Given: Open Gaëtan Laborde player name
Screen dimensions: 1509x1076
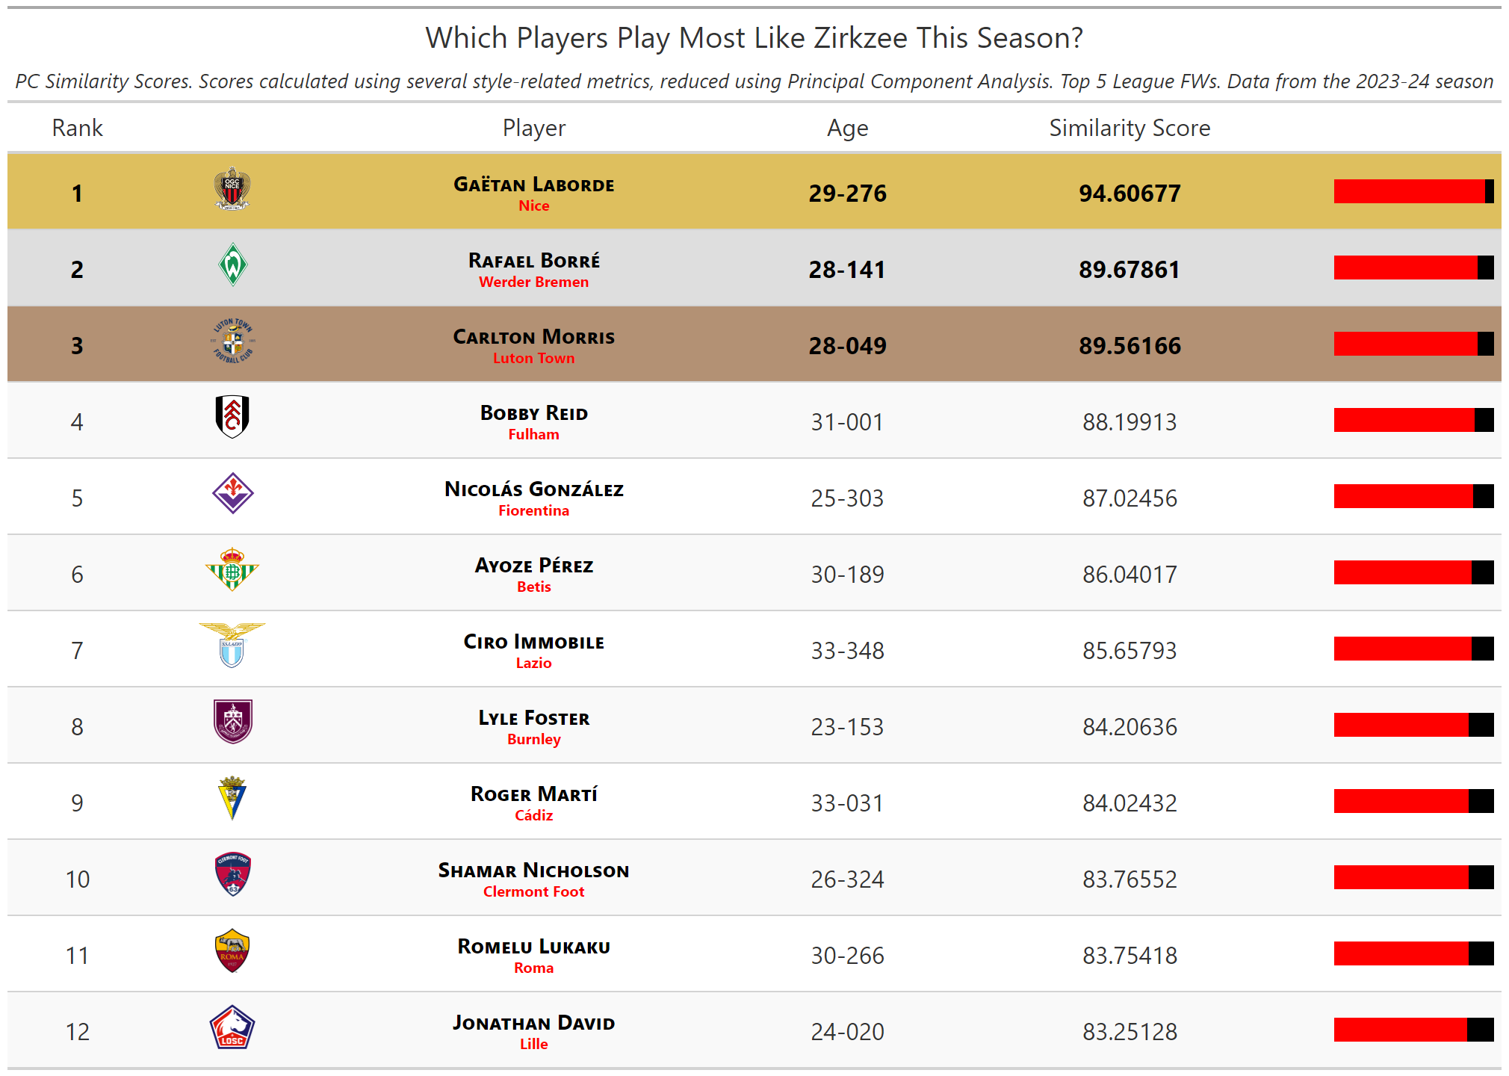Looking at the screenshot, I should click(534, 184).
